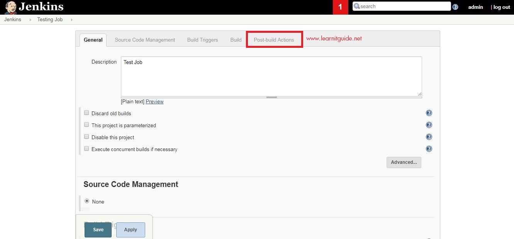Open help for Discard old builds

pyautogui.click(x=429, y=113)
